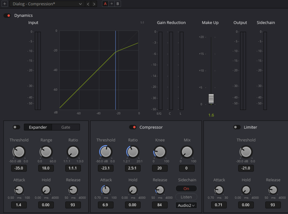Click the Expander Attack knob
This screenshot has height=214, width=288.
point(19,190)
